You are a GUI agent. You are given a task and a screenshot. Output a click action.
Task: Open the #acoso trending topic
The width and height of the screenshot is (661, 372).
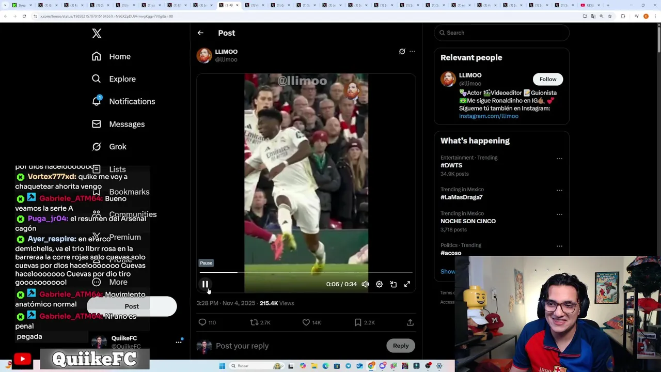[451, 253]
